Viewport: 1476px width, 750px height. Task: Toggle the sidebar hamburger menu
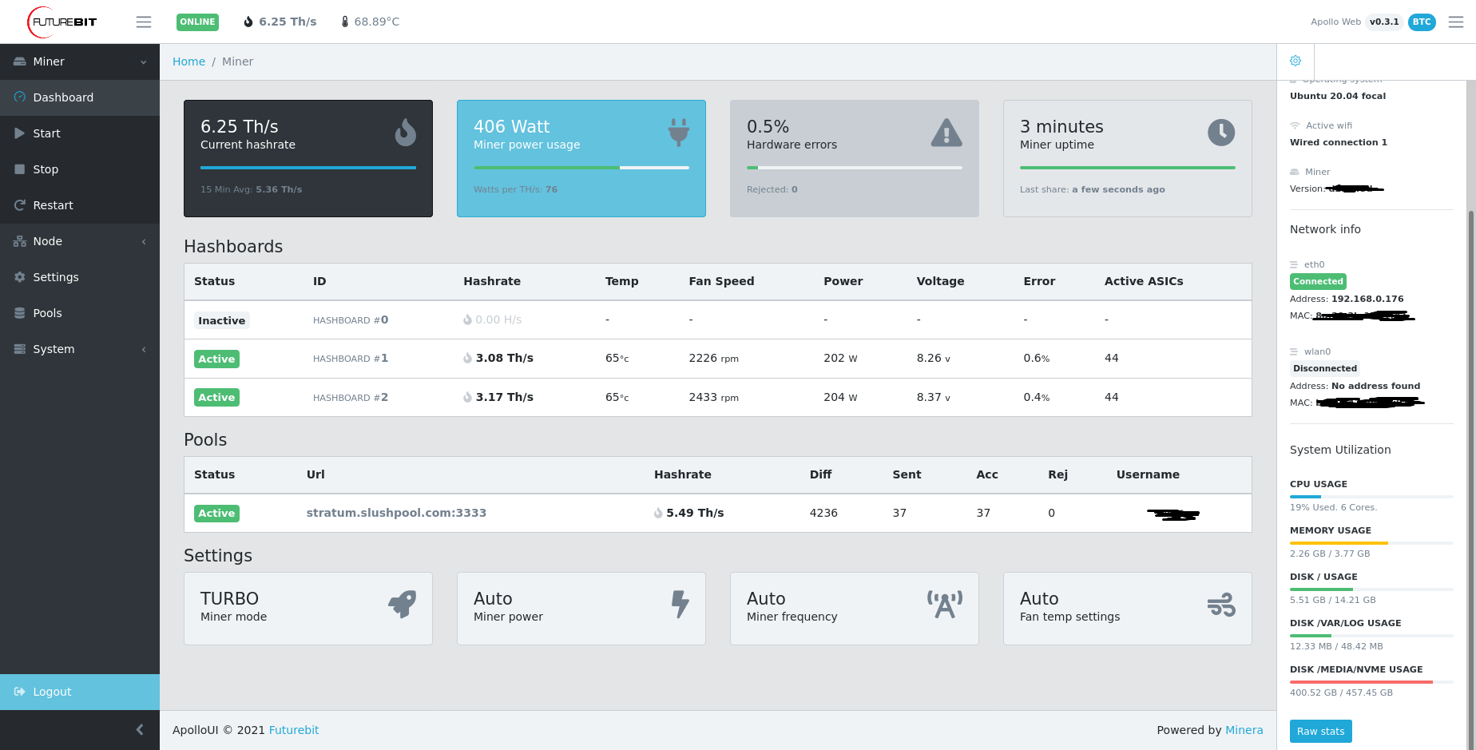click(144, 22)
